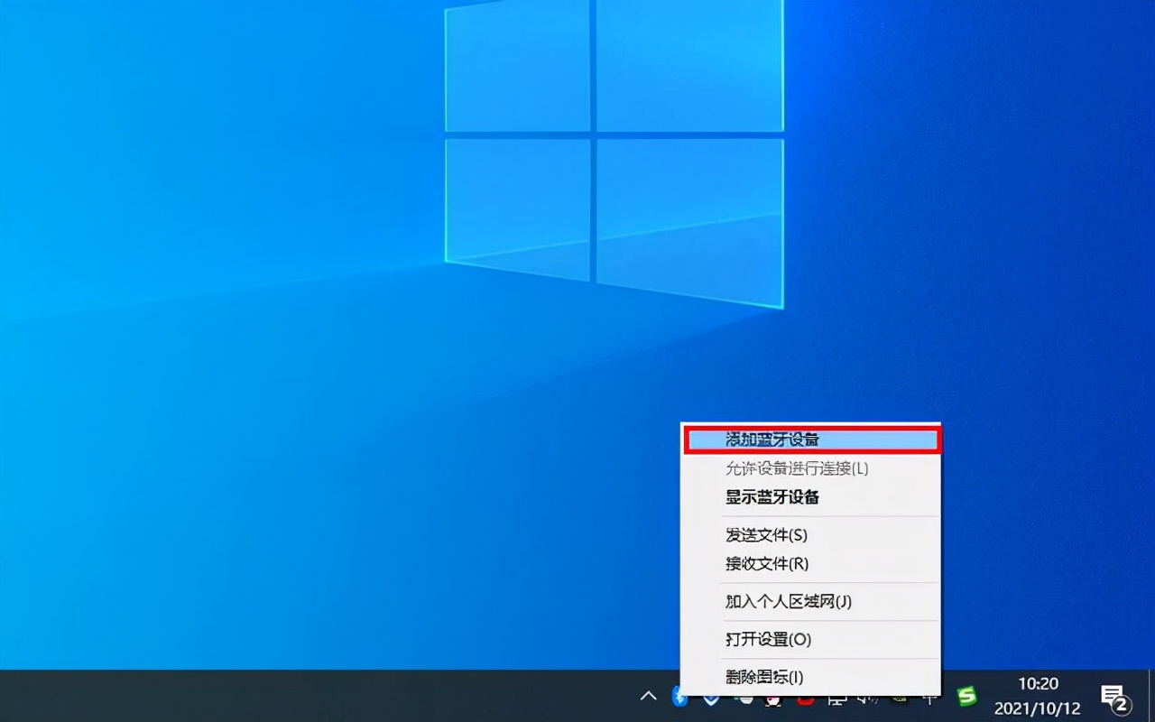Open 打开设置(O) from Bluetooth menu

tap(811, 640)
